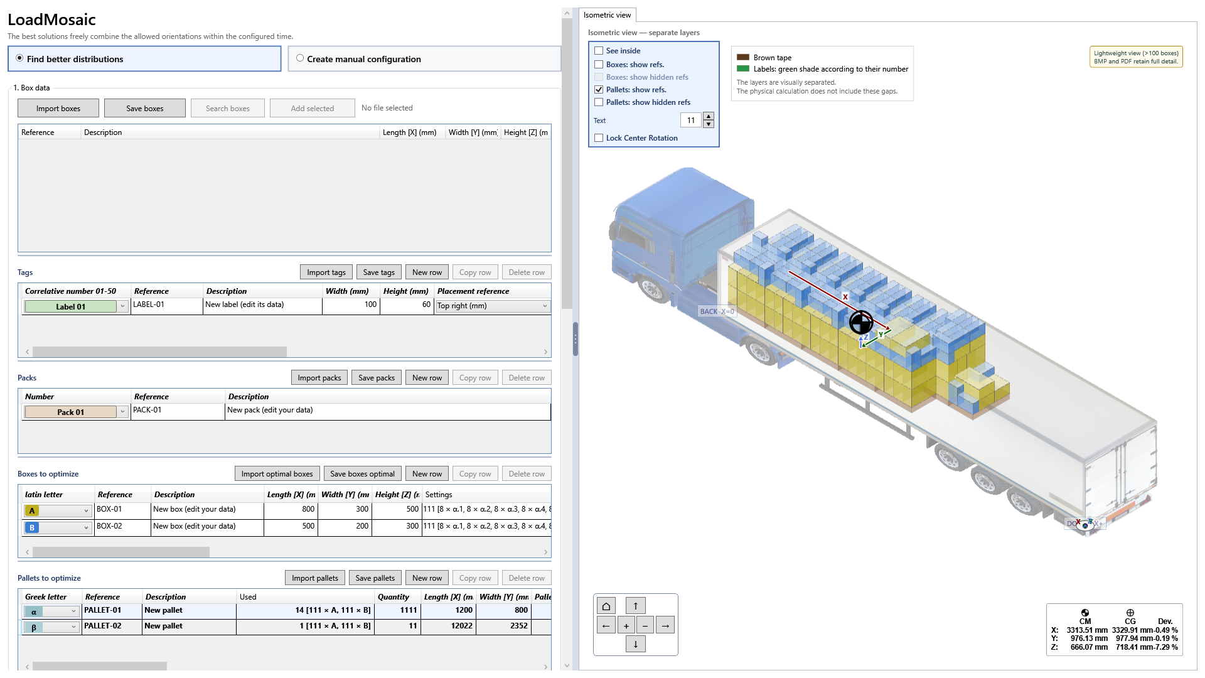Rotate view left with the left arrow
Image resolution: width=1205 pixels, height=678 pixels.
pyautogui.click(x=606, y=625)
